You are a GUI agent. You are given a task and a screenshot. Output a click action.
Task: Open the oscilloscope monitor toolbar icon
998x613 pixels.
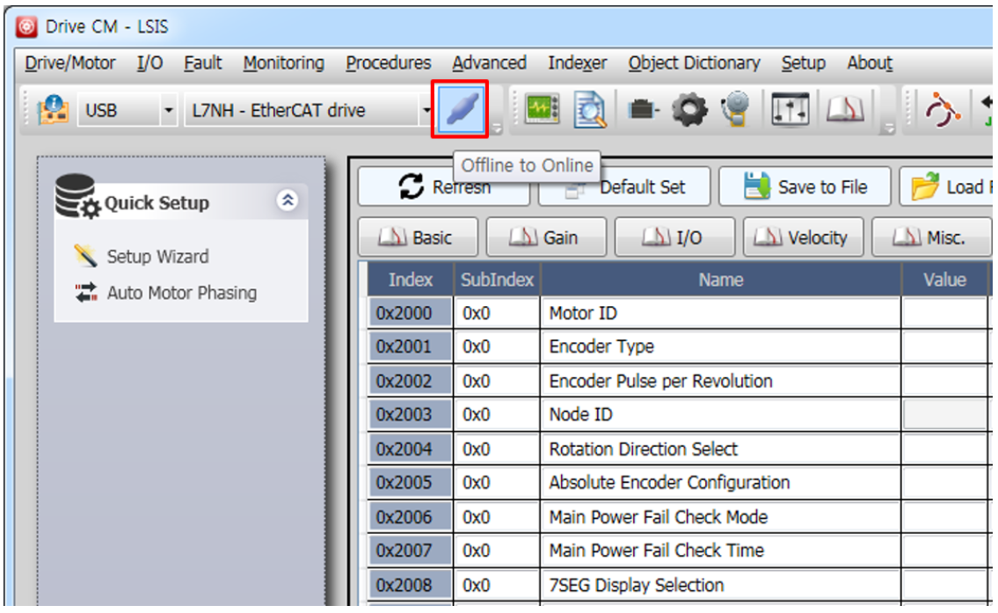[543, 109]
